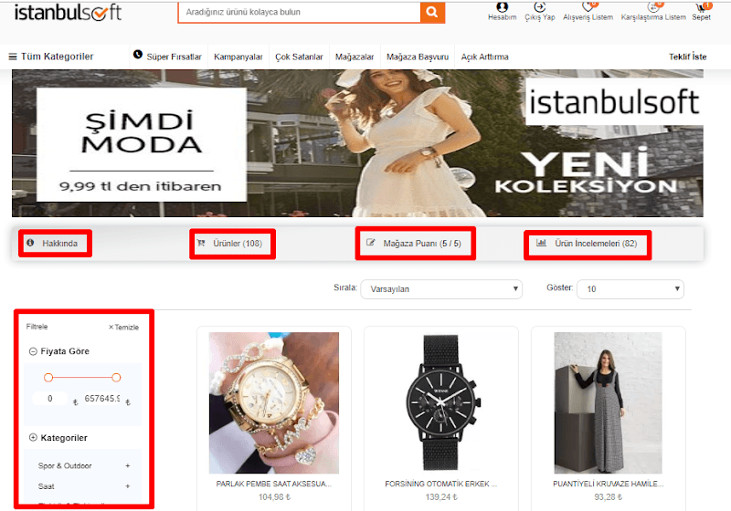Open Çok Satanlar menu item

coord(299,57)
